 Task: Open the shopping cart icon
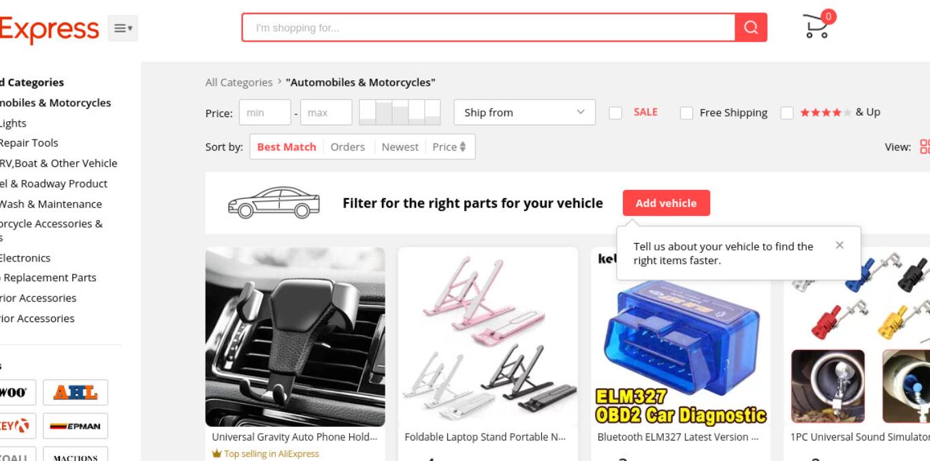(x=816, y=27)
